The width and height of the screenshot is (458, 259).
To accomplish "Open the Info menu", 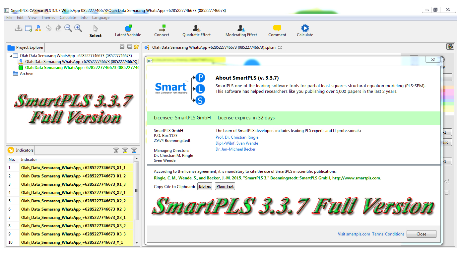I will [x=84, y=18].
